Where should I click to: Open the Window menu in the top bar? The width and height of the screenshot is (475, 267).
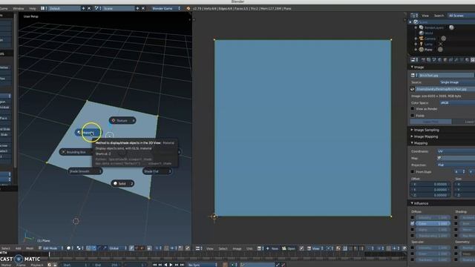click(18, 8)
